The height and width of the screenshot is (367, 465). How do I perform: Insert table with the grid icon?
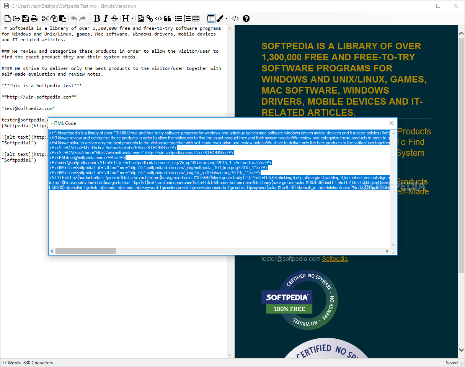click(x=196, y=18)
